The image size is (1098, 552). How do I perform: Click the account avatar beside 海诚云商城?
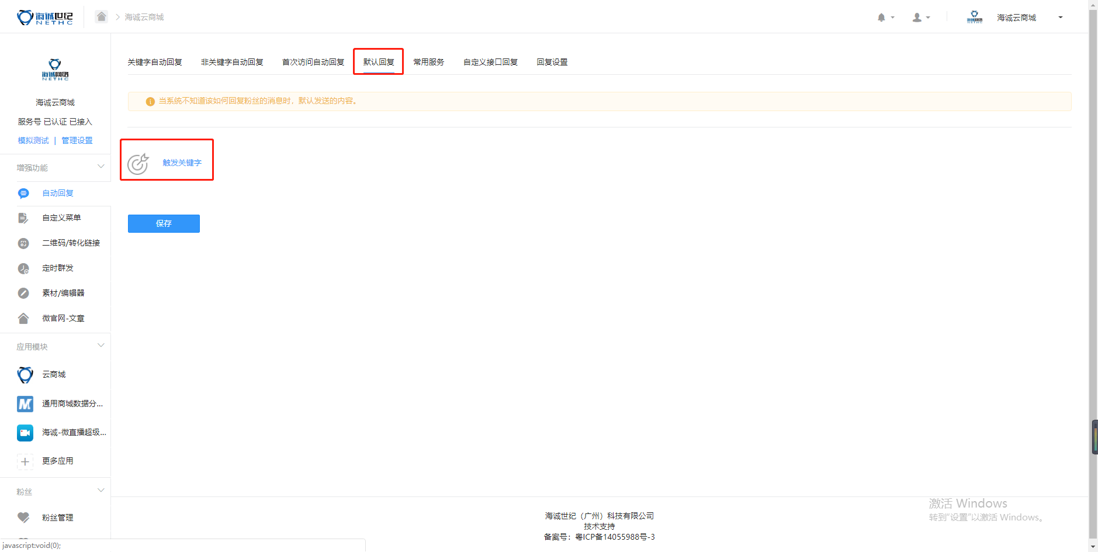coord(974,17)
